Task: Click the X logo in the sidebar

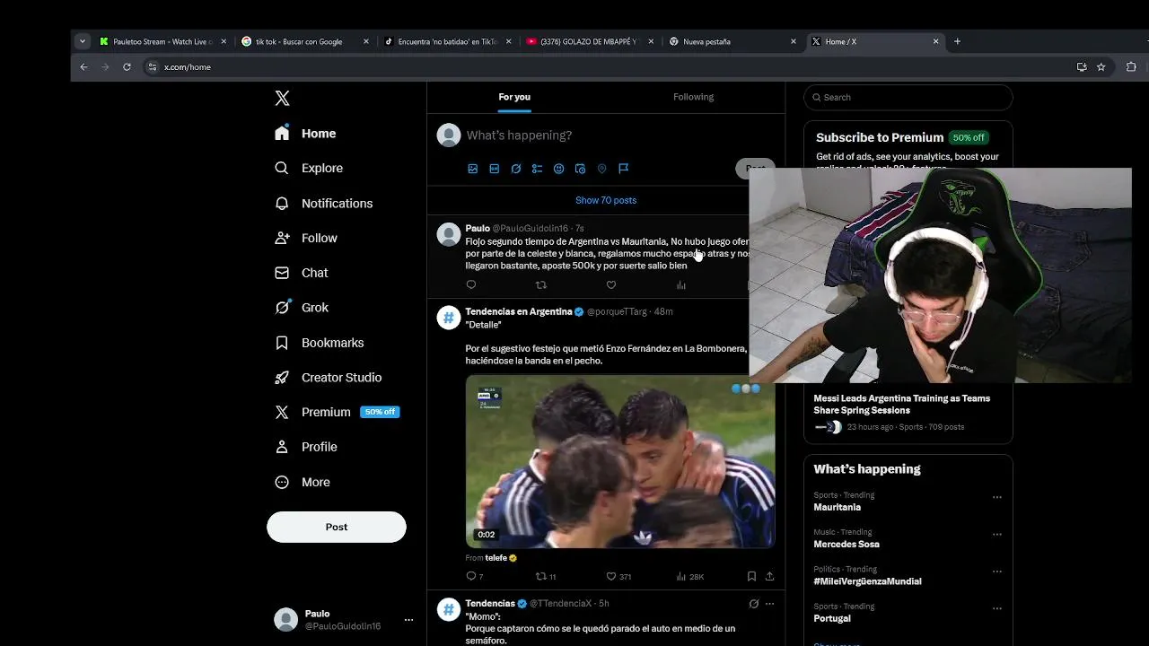Action: click(282, 99)
